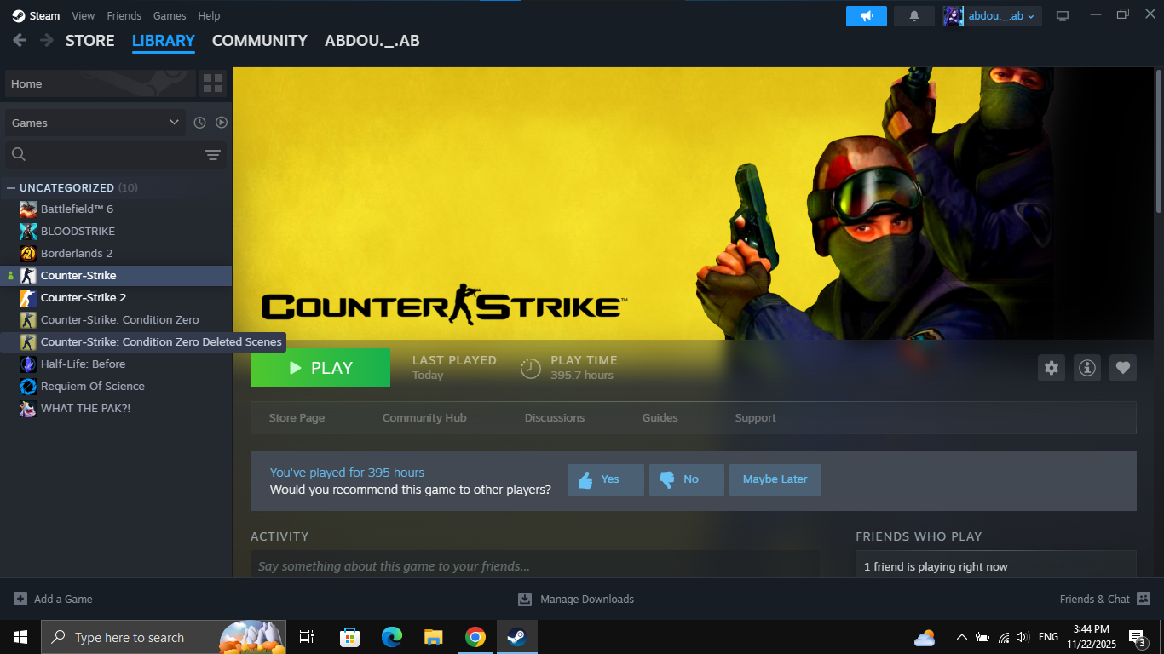This screenshot has width=1164, height=654.
Task: Open the Friends menu
Action: click(124, 16)
